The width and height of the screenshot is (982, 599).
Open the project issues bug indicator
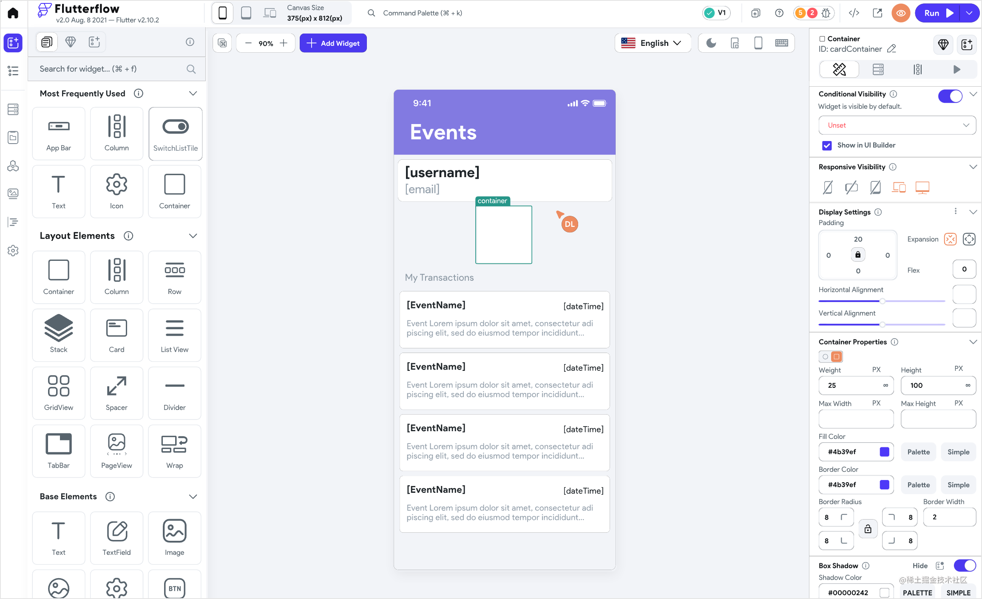point(814,13)
